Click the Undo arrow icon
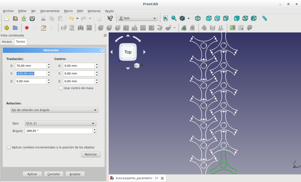Viewport: 301px width, 182px height. (x=70, y=18)
